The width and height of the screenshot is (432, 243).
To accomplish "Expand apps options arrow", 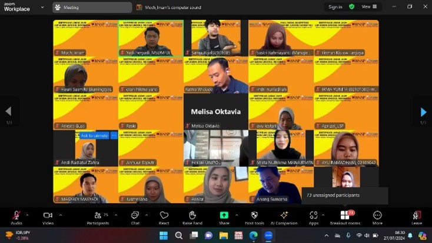I will click(323, 215).
